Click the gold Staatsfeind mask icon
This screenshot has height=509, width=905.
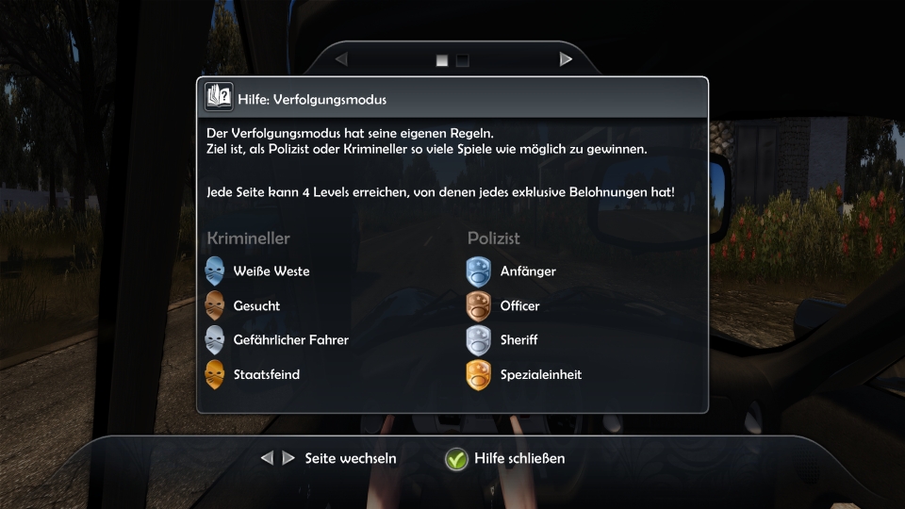[214, 374]
